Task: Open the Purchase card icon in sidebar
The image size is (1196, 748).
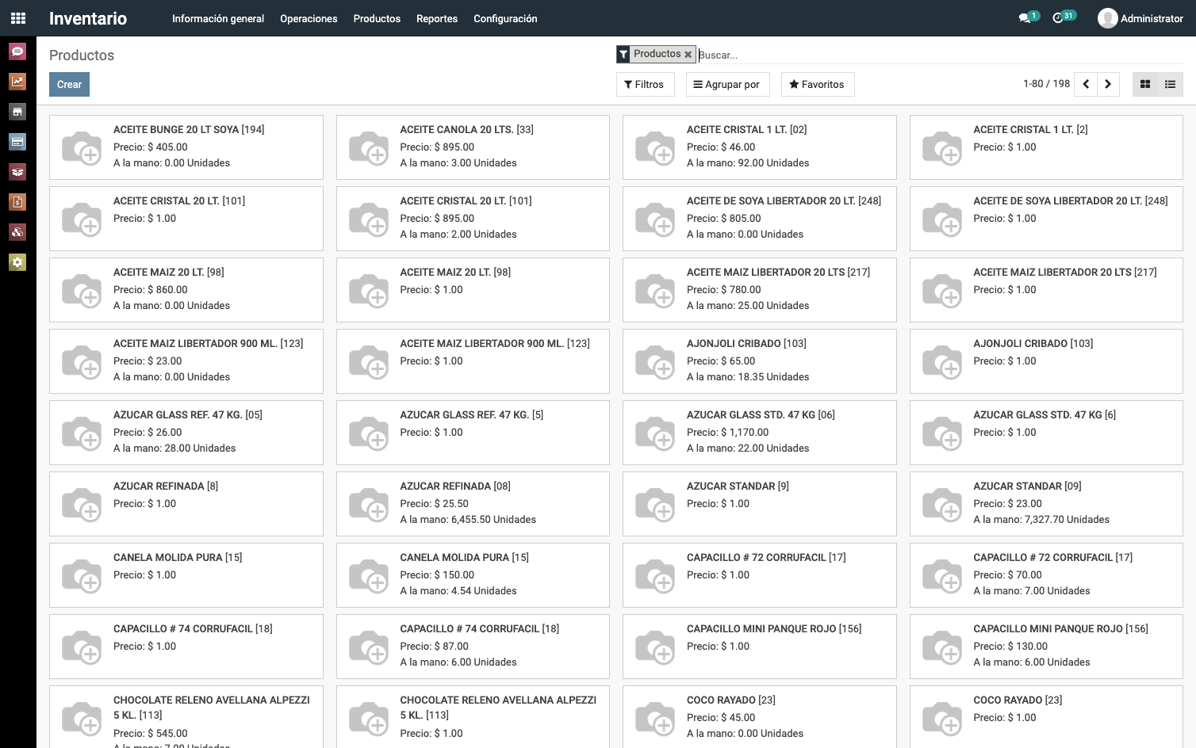Action: [17, 142]
